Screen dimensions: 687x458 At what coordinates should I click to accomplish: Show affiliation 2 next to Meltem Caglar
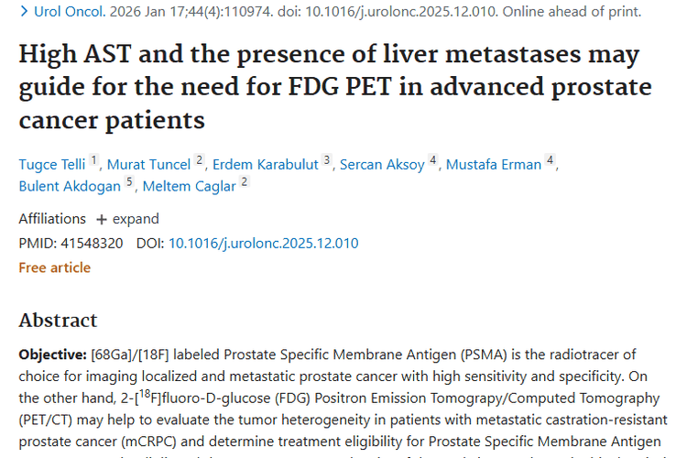pyautogui.click(x=245, y=182)
